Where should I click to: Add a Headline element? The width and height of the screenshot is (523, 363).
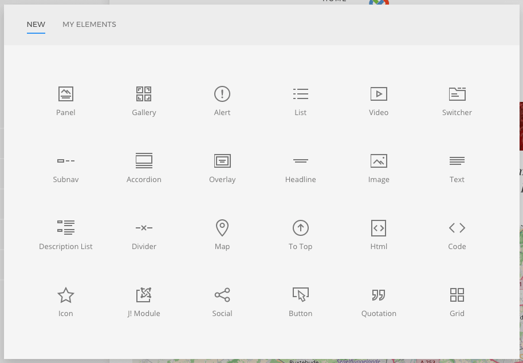(300, 161)
